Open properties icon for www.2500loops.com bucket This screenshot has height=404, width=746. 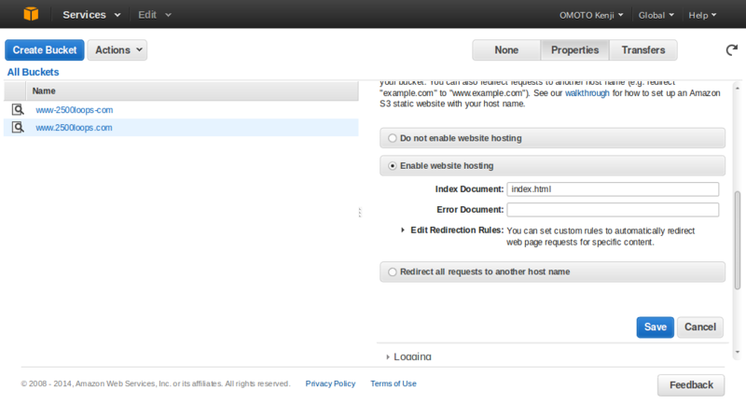(18, 128)
